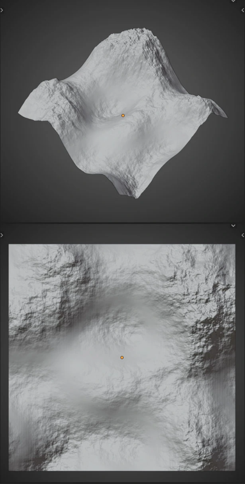Image resolution: width=245 pixels, height=484 pixels.
Task: Show the collapsed header of the lower viewport
Action: (x=233, y=226)
